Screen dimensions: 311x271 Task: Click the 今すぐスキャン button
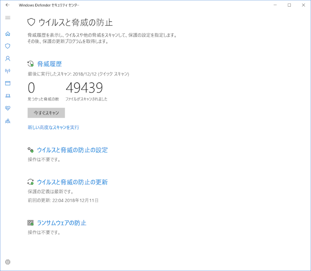point(46,113)
